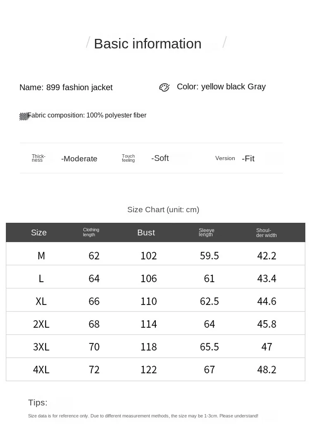Click the Size Chart (unit: cm) title

coord(163,210)
